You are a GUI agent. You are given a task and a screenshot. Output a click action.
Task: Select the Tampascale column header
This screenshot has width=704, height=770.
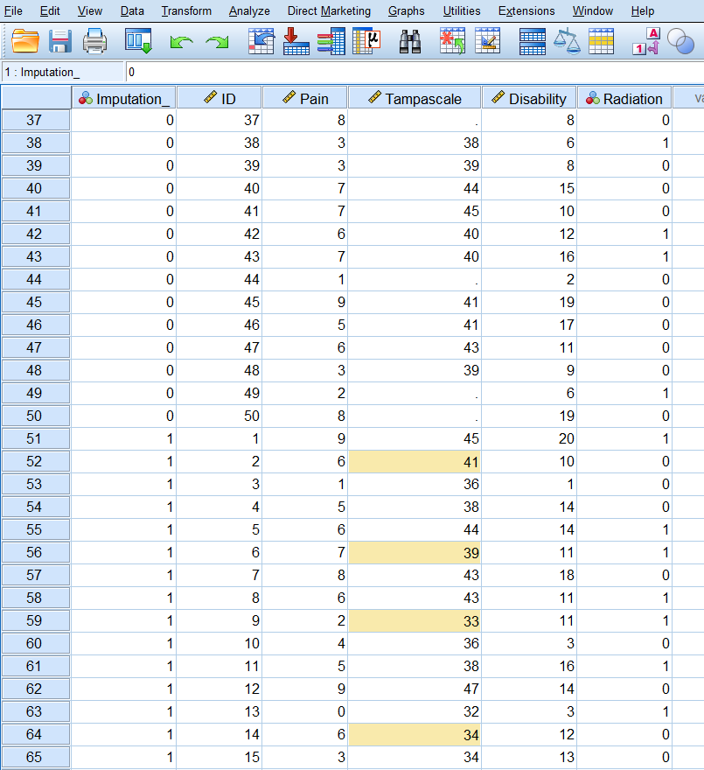point(415,99)
